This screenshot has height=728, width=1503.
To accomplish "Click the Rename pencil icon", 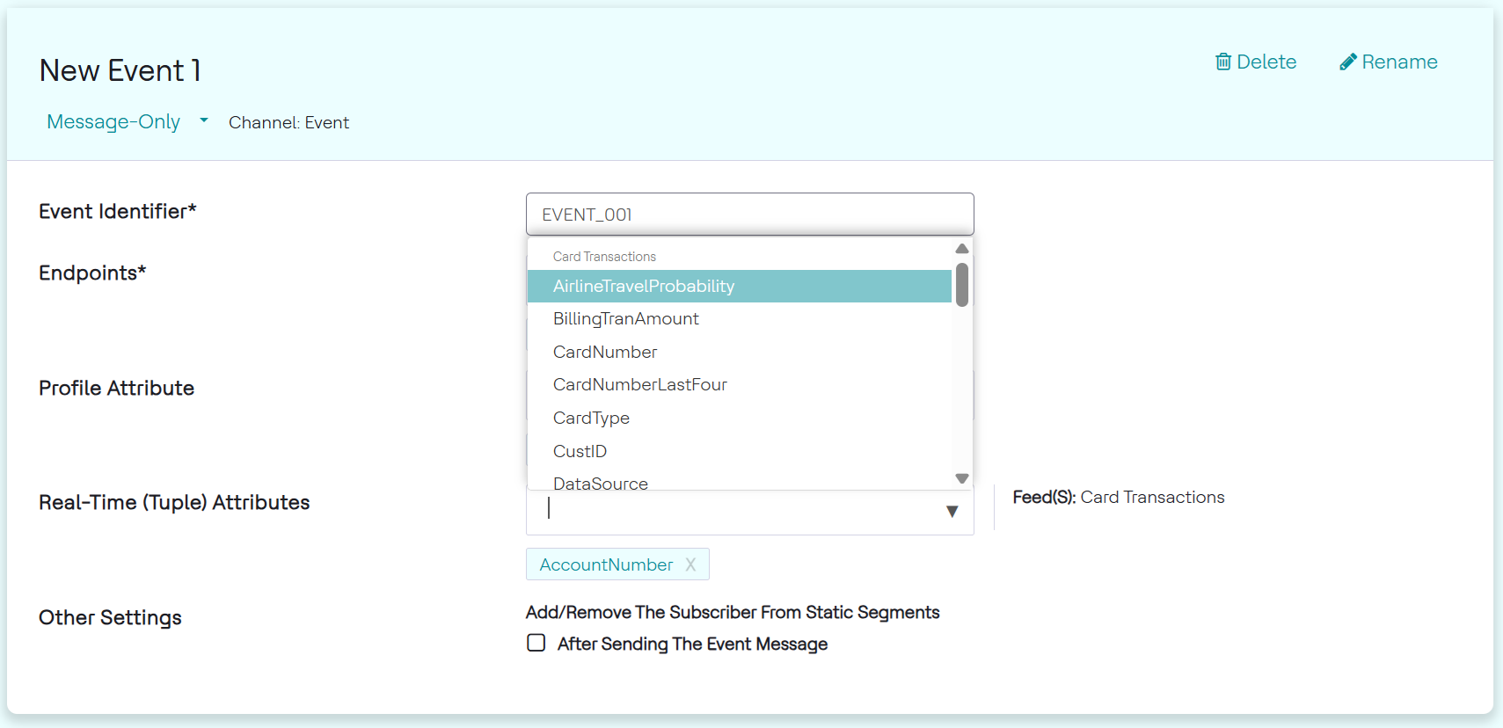I will point(1347,62).
